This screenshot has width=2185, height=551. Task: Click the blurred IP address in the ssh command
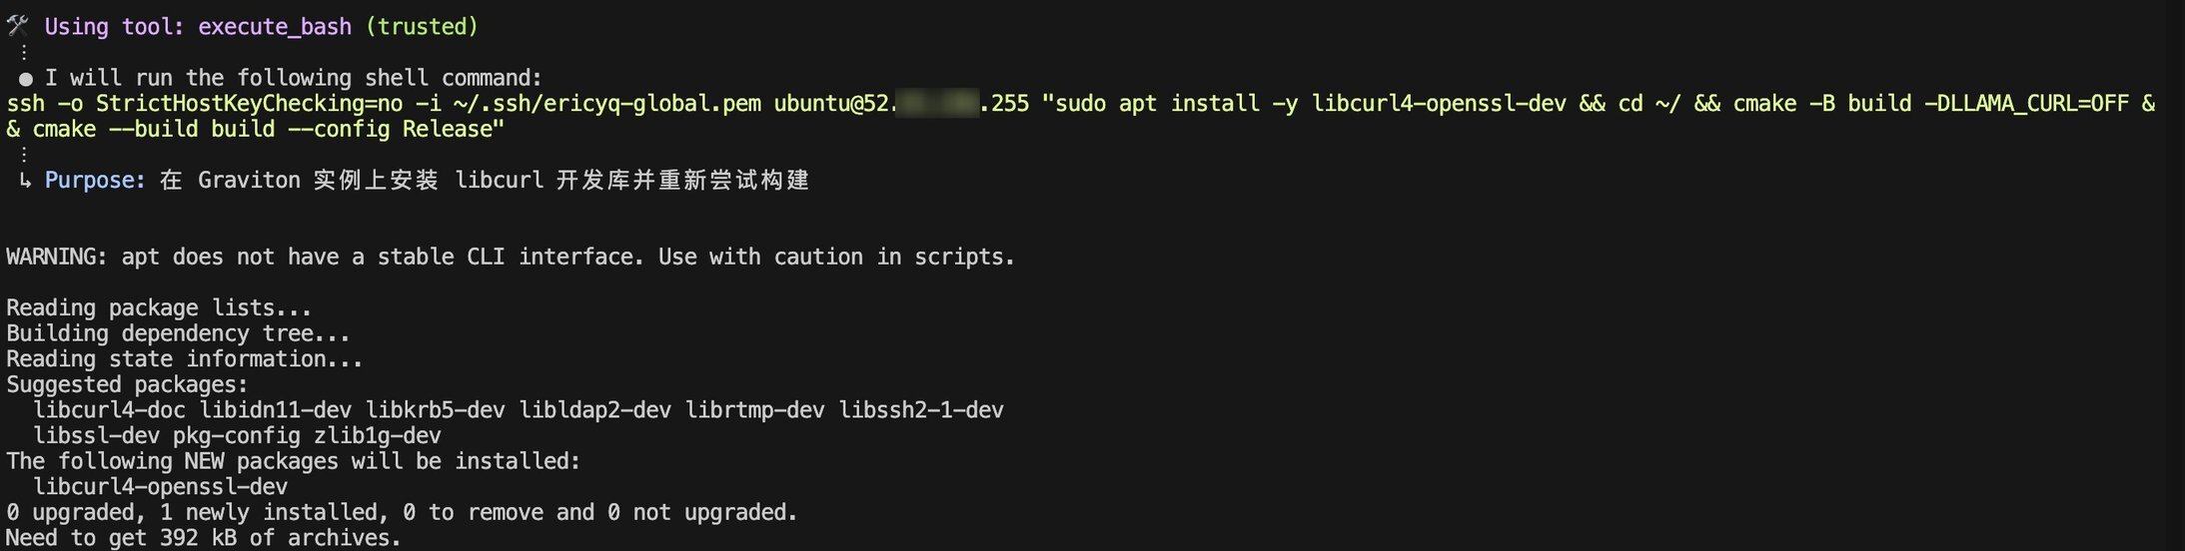[936, 104]
